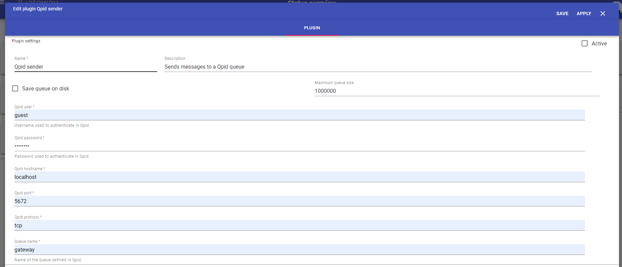The image size is (622, 267).
Task: Close the Edit plugin dialog
Action: coord(602,13)
